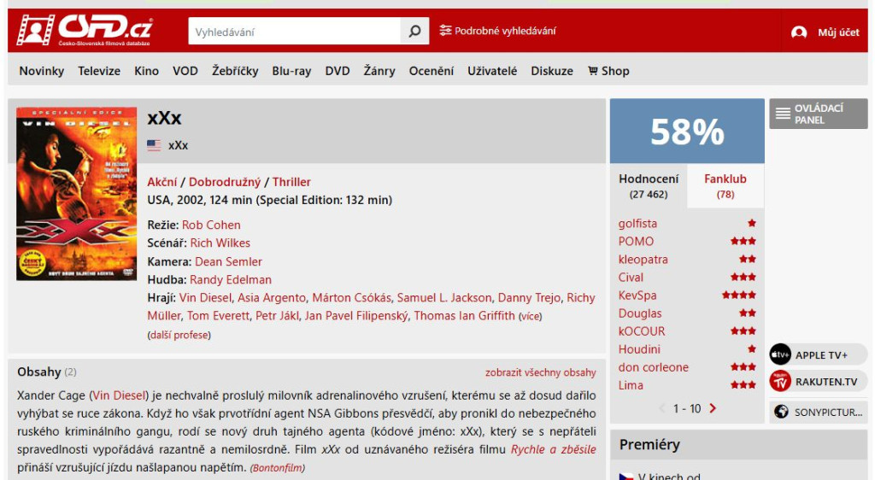Switch to the Hodnocení tab

coord(649,185)
